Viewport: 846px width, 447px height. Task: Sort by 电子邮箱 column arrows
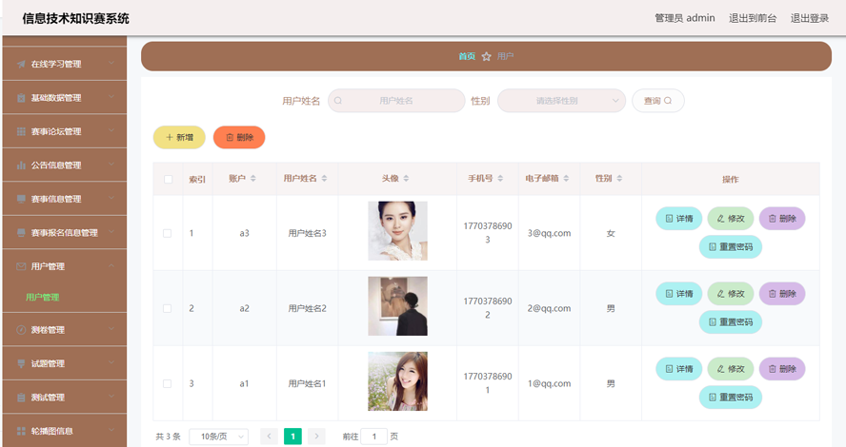(x=566, y=178)
